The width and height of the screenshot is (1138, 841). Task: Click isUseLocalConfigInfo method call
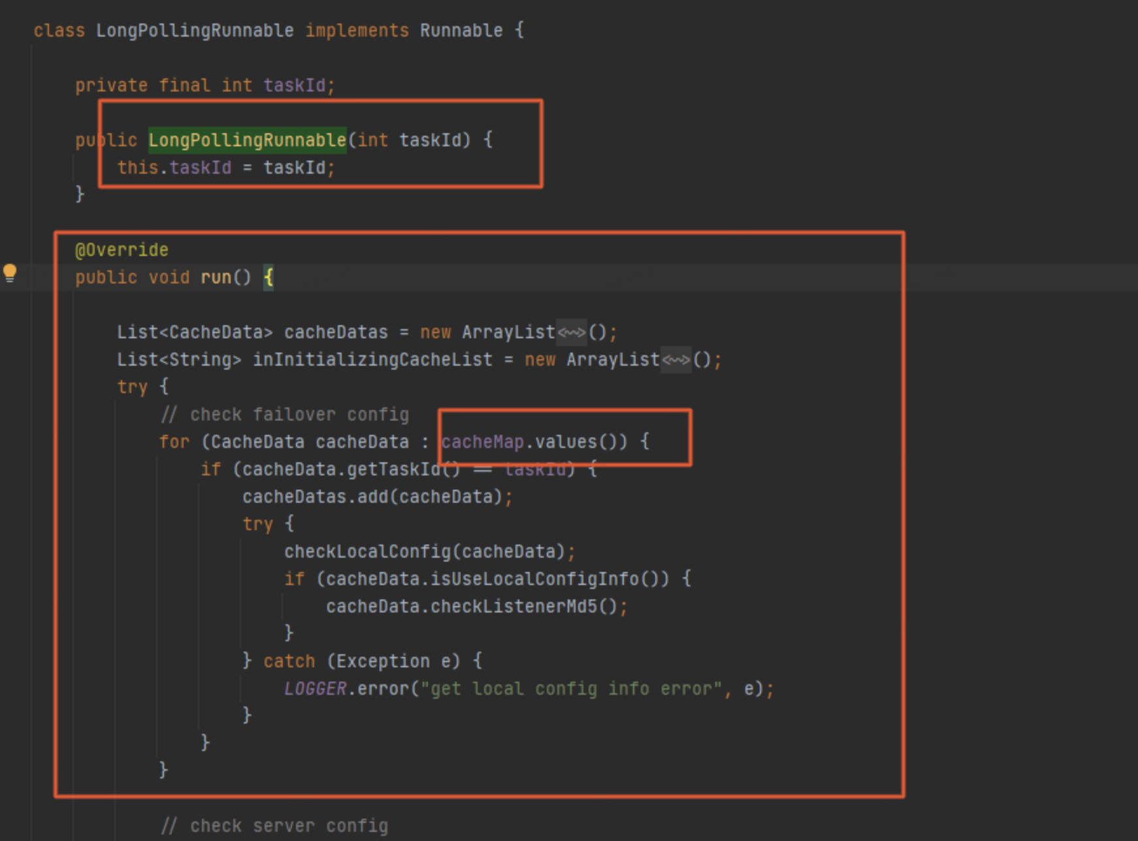534,579
